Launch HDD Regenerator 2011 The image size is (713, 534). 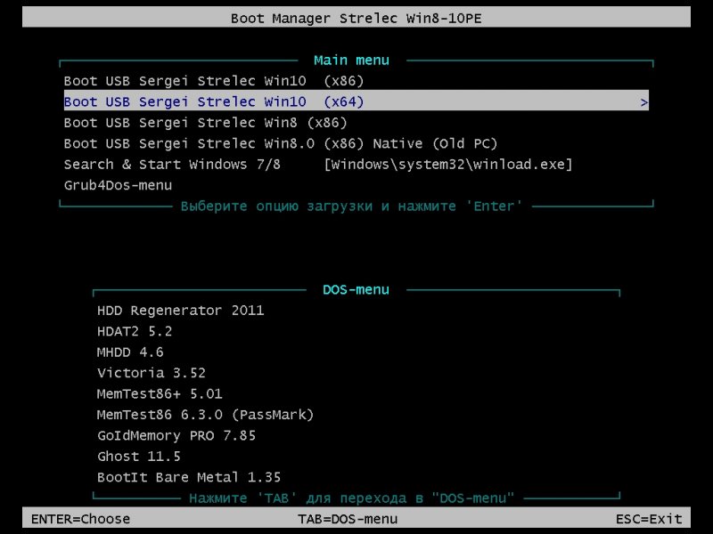181,311
